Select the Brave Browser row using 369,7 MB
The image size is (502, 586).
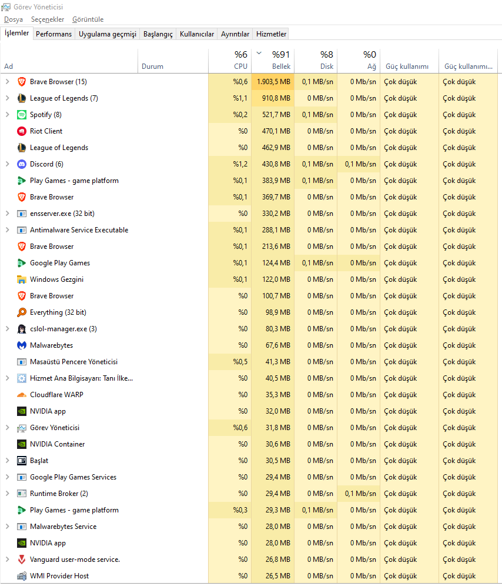coord(249,197)
